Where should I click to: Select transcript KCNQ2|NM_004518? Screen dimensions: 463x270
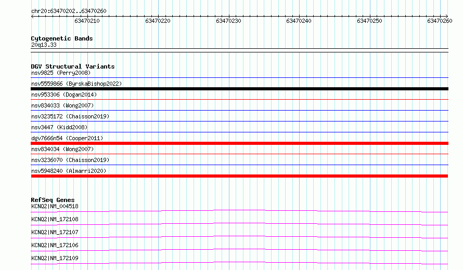tap(55, 206)
